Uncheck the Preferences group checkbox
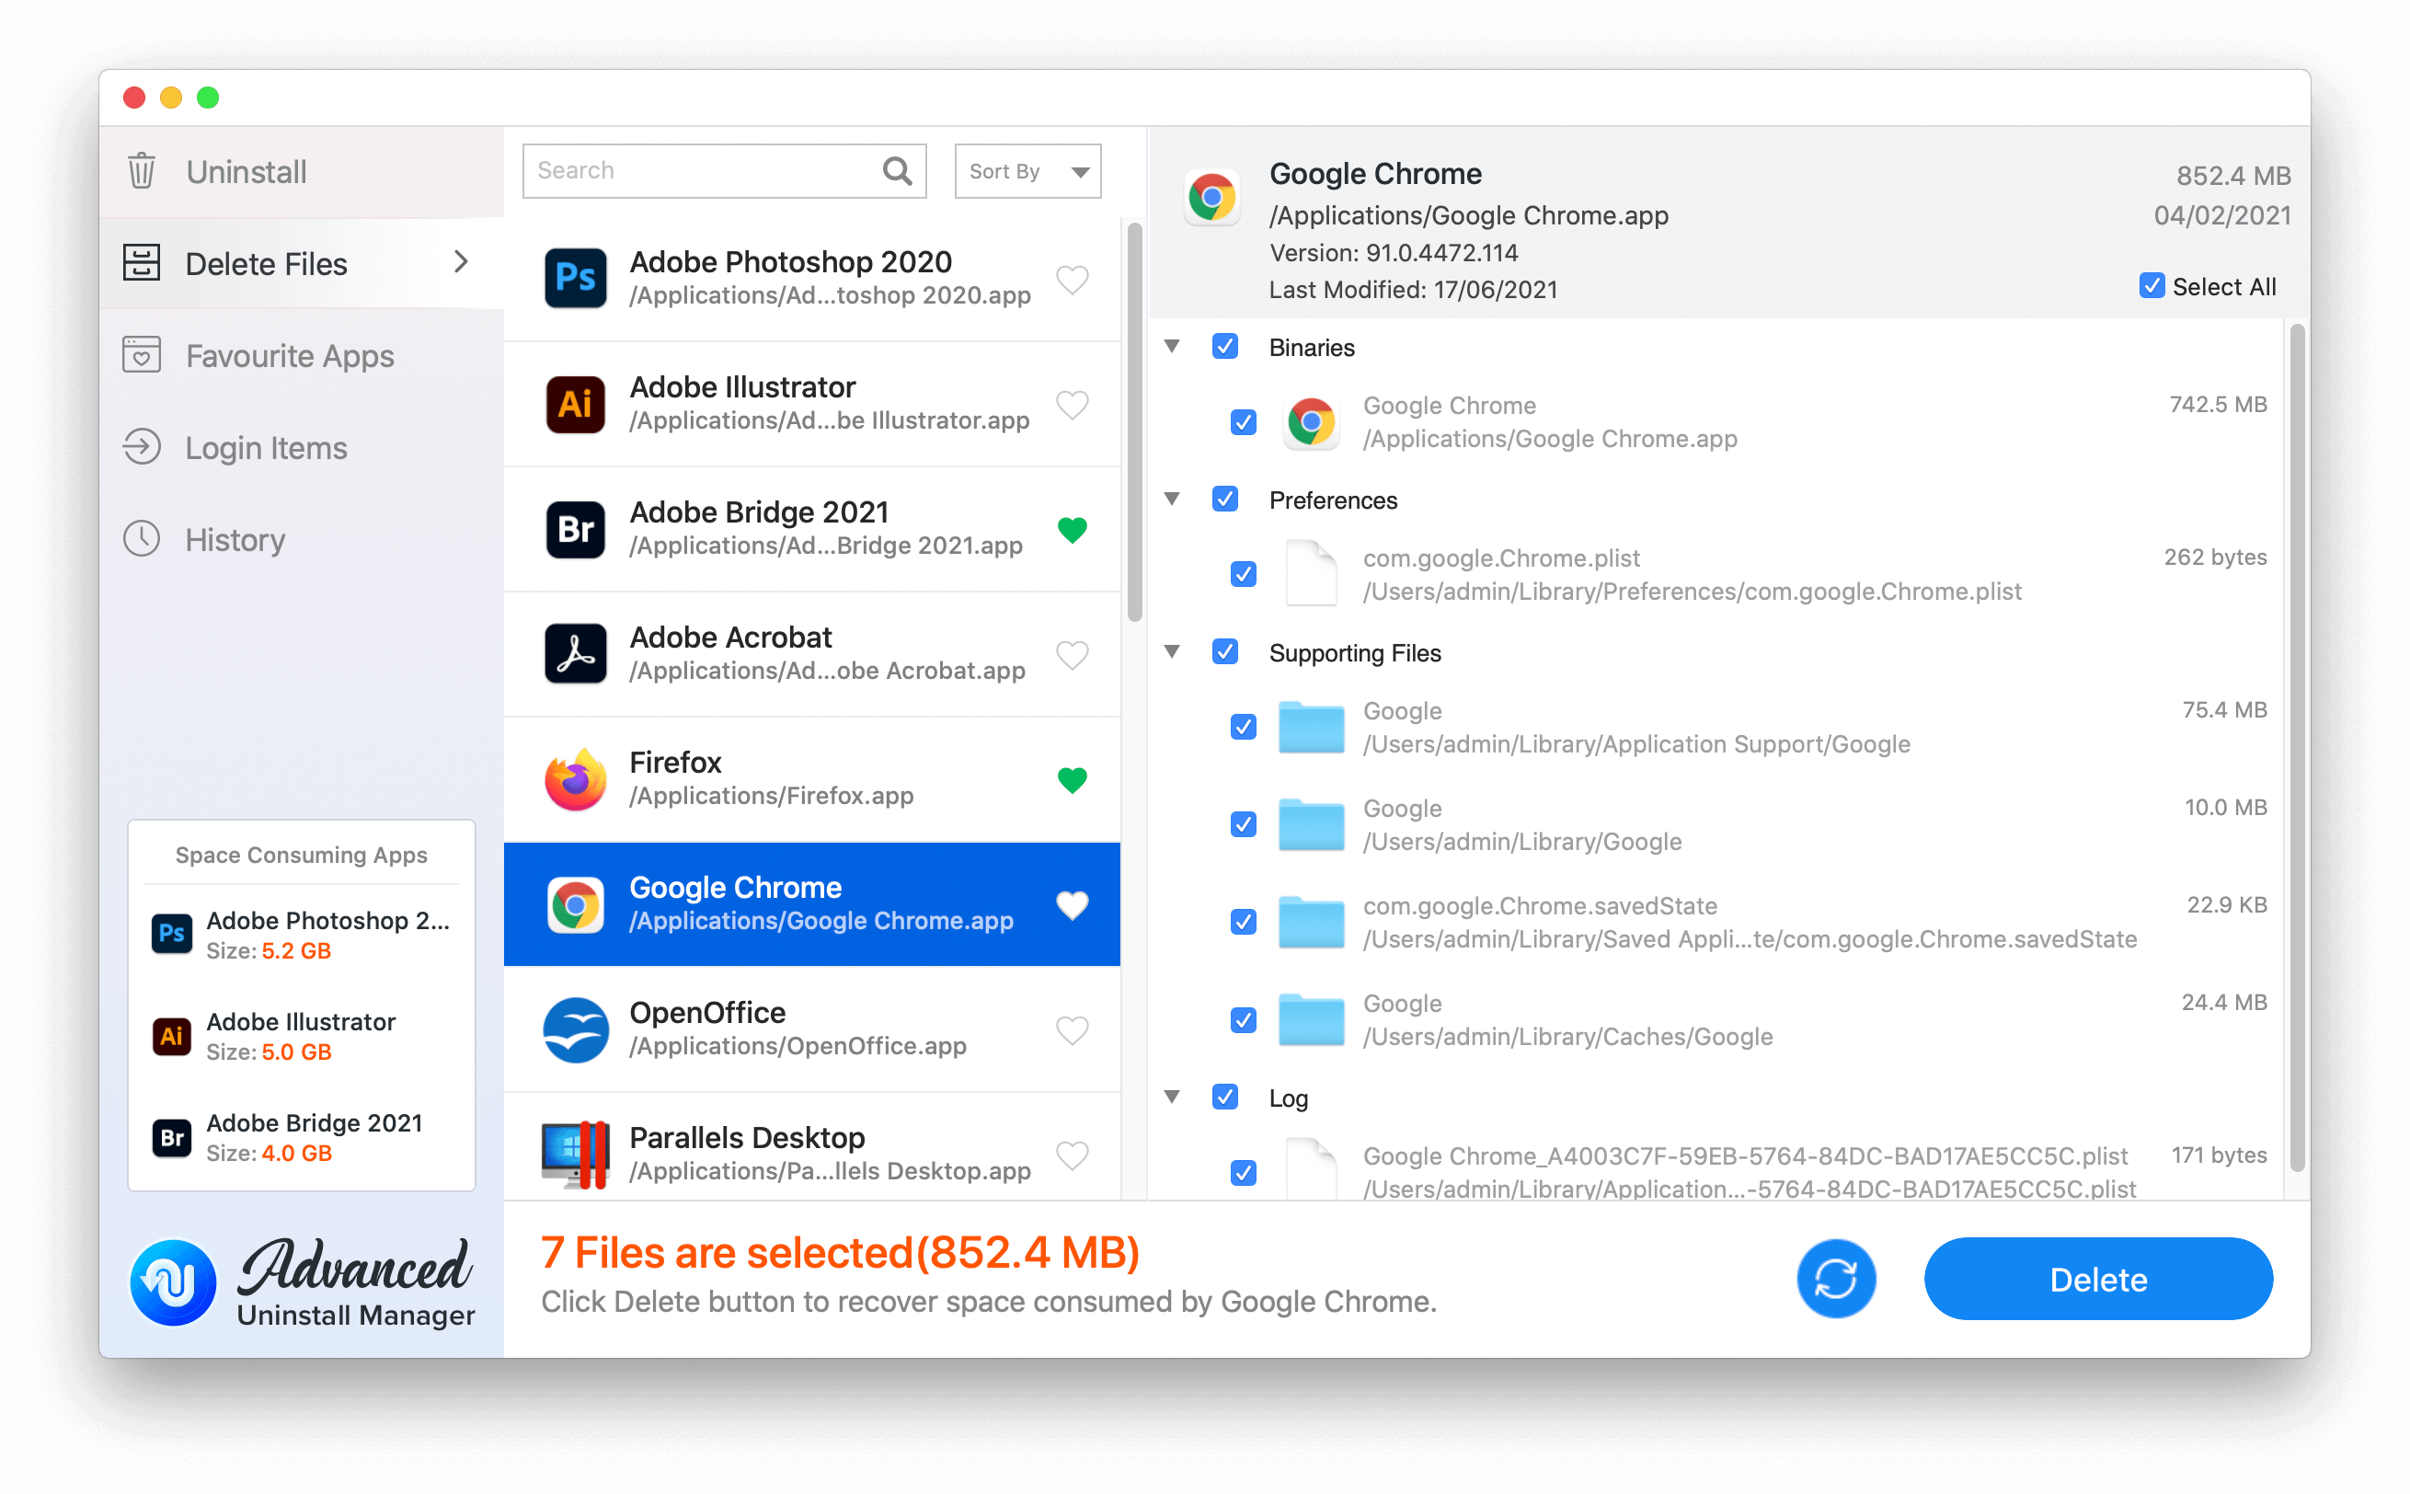Screen dimensions: 2410x1494 1224,499
